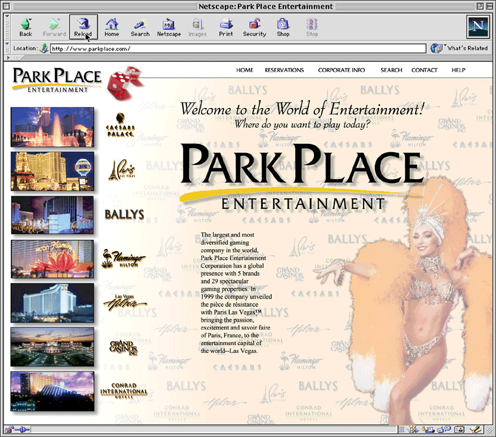Open the HOME nav menu item

(x=244, y=70)
